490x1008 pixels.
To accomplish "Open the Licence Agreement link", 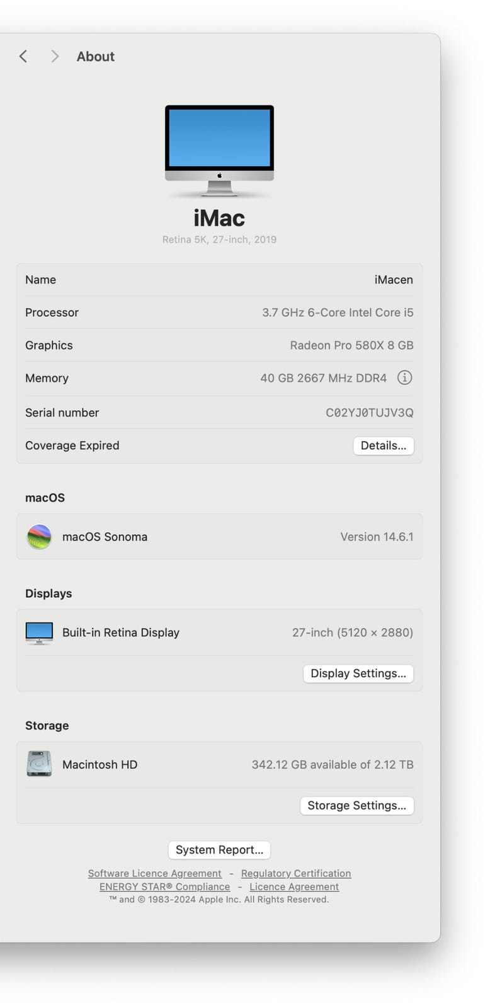I will click(x=294, y=886).
